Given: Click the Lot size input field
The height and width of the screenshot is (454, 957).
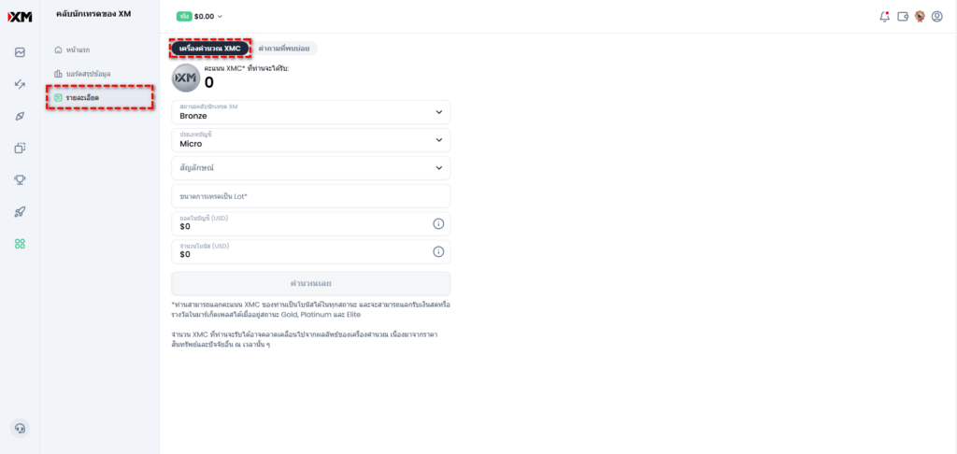Looking at the screenshot, I should (x=310, y=196).
